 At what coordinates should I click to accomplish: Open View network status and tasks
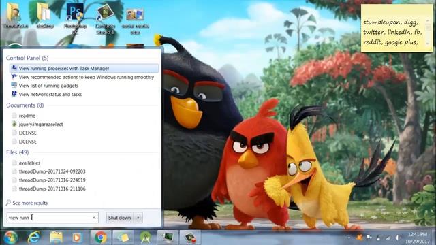[x=84, y=94]
